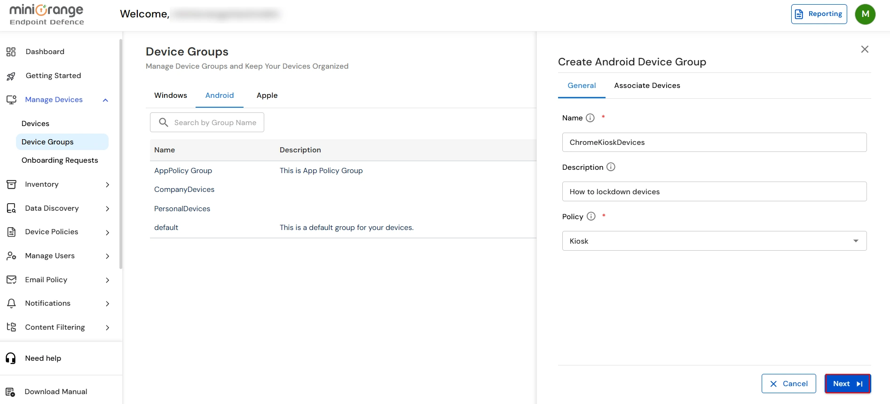The height and width of the screenshot is (404, 890).
Task: Click the Name input with ChromeKioskDevices
Action: click(x=714, y=142)
